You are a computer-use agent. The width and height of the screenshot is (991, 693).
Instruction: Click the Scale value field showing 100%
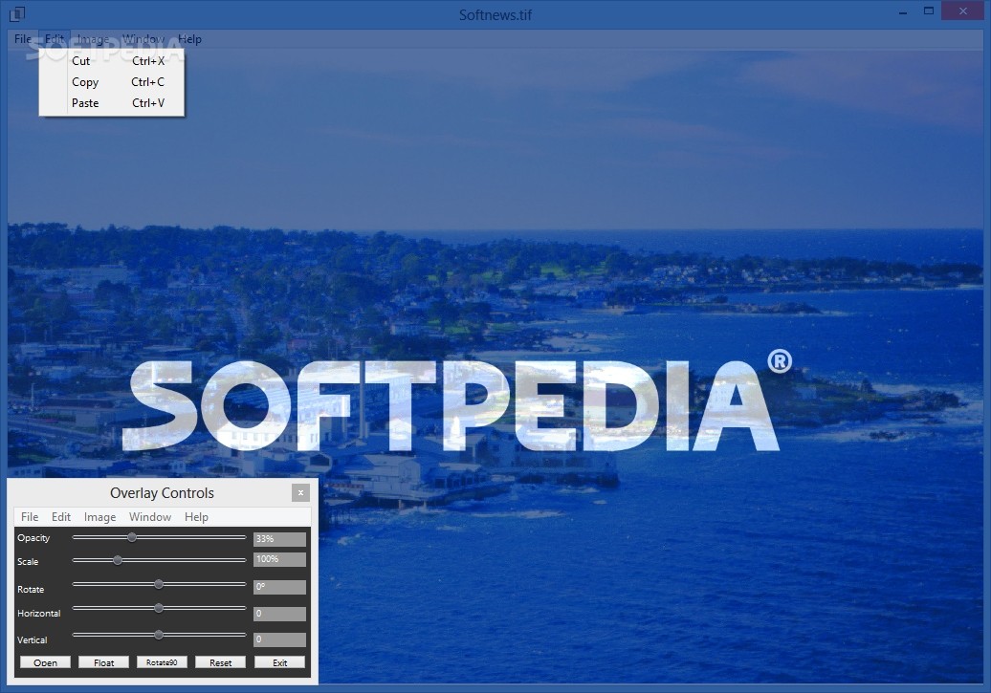tap(280, 560)
